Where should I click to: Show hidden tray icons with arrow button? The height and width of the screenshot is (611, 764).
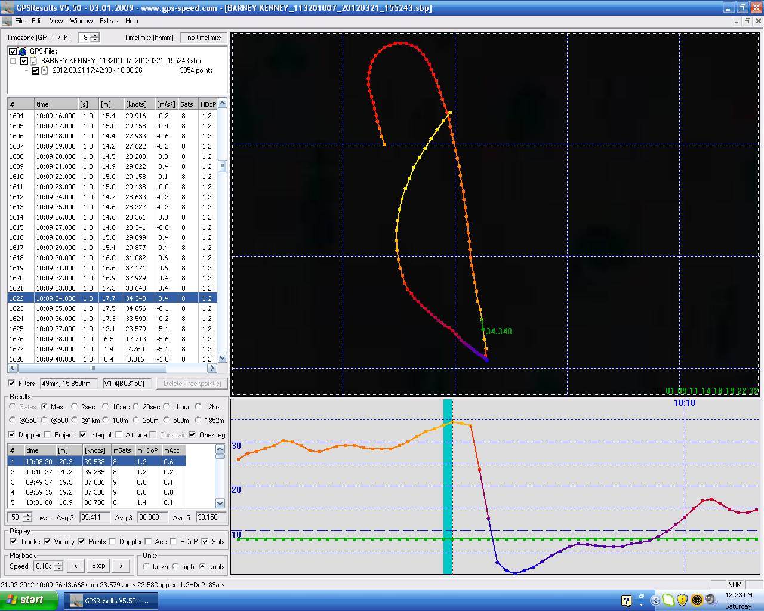[655, 601]
